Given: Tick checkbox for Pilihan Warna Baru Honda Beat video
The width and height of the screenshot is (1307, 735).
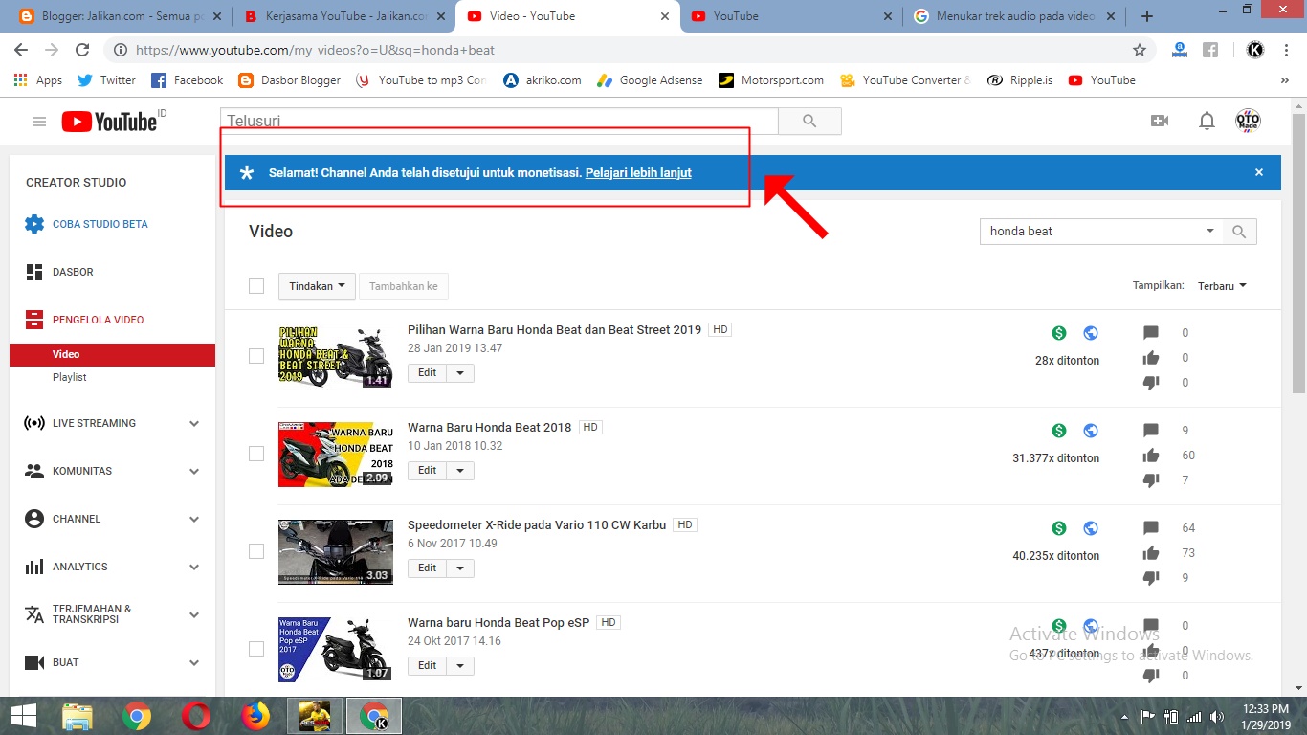Looking at the screenshot, I should [256, 356].
